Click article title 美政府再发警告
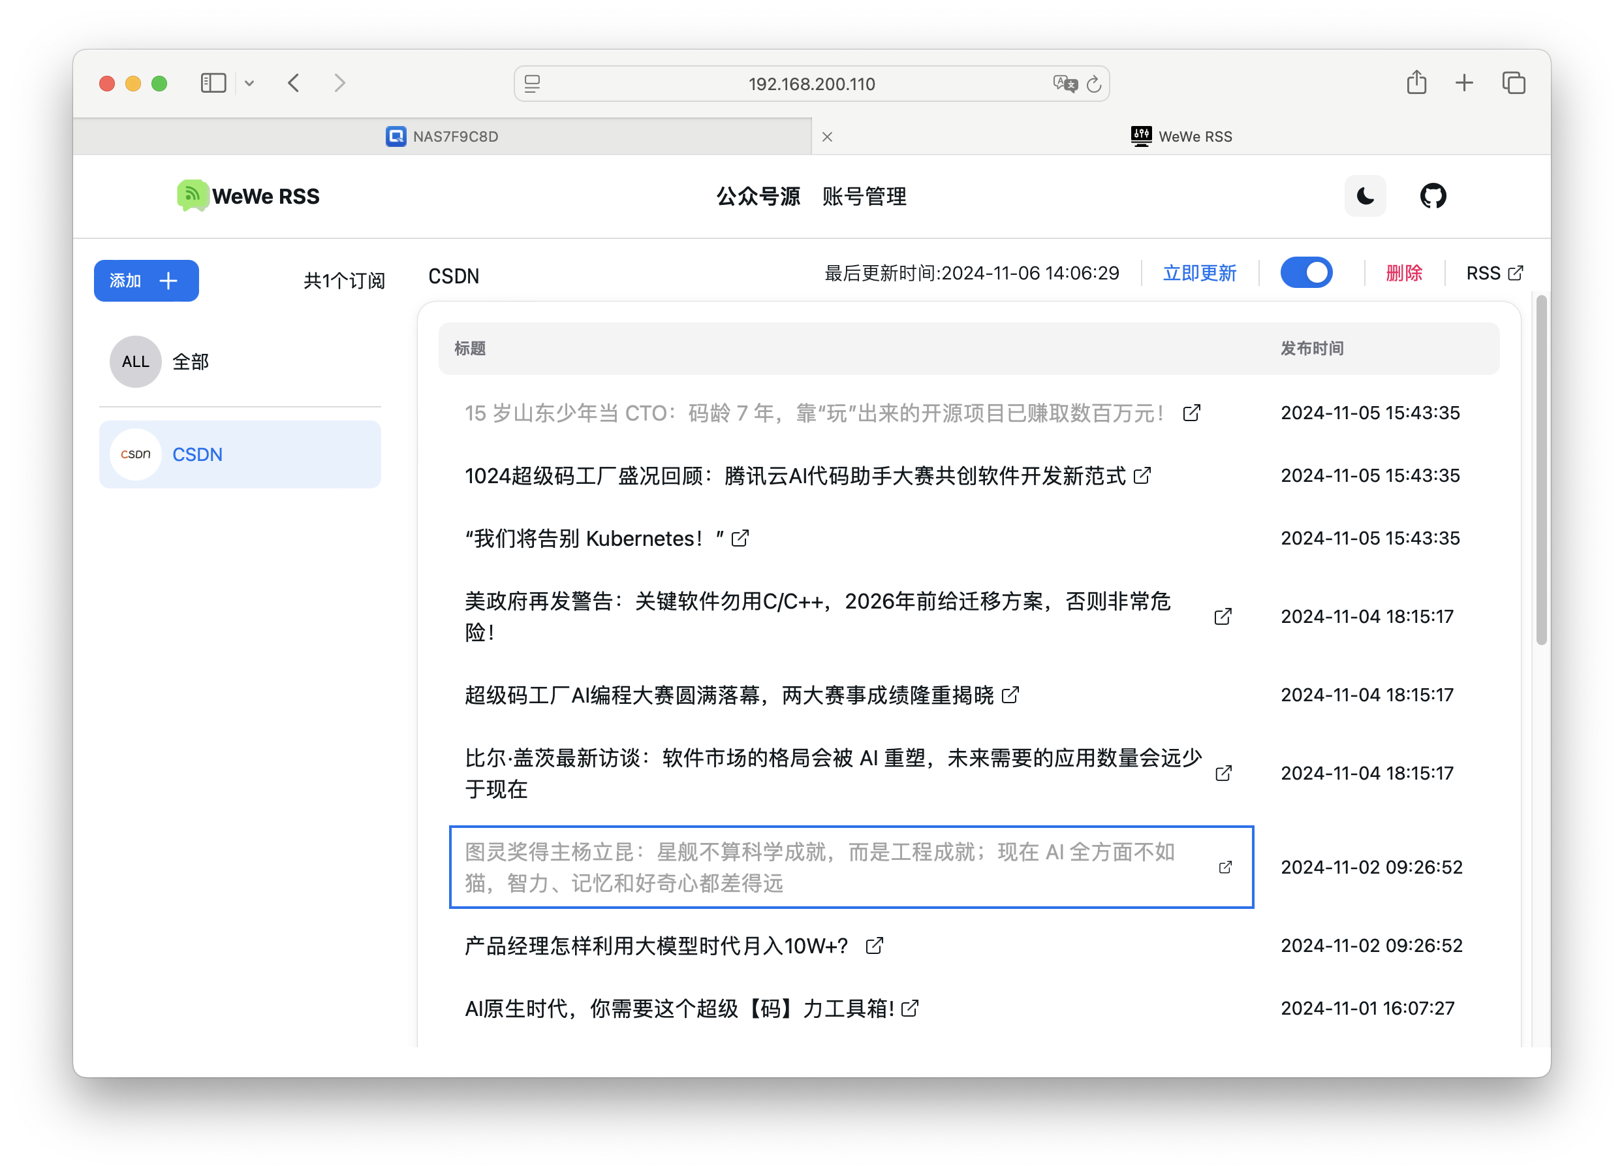Viewport: 1624px width, 1174px height. coord(818,617)
